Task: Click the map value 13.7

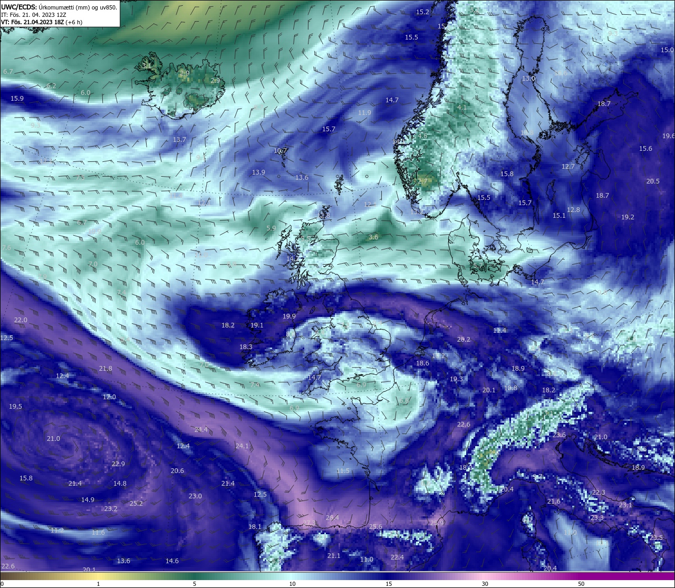Action: pyautogui.click(x=179, y=139)
